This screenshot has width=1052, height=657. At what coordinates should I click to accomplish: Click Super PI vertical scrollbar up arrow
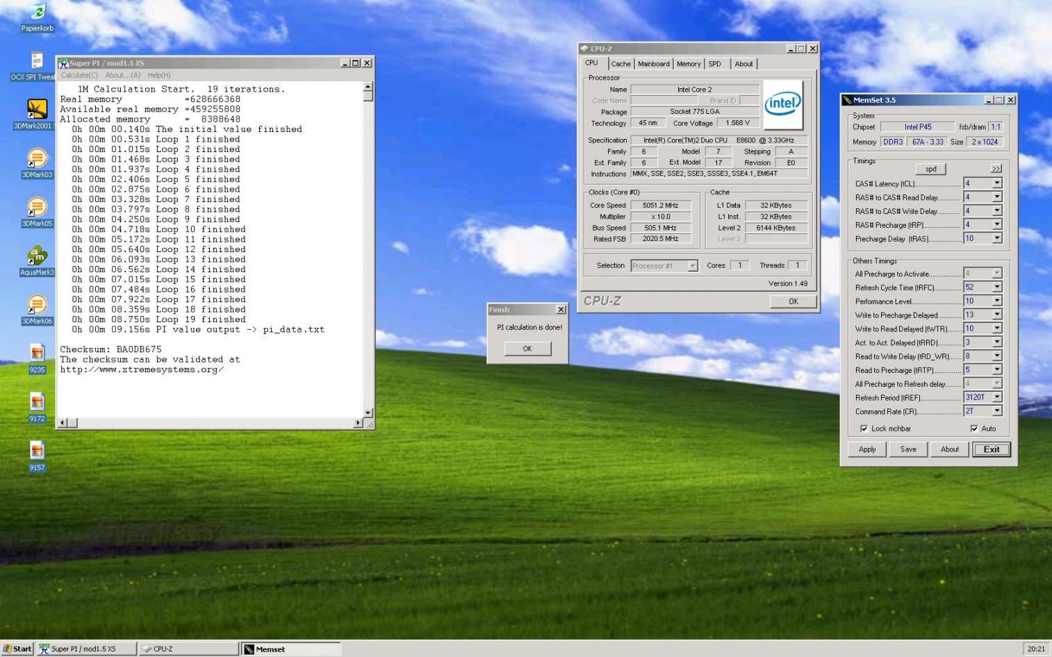tap(368, 87)
